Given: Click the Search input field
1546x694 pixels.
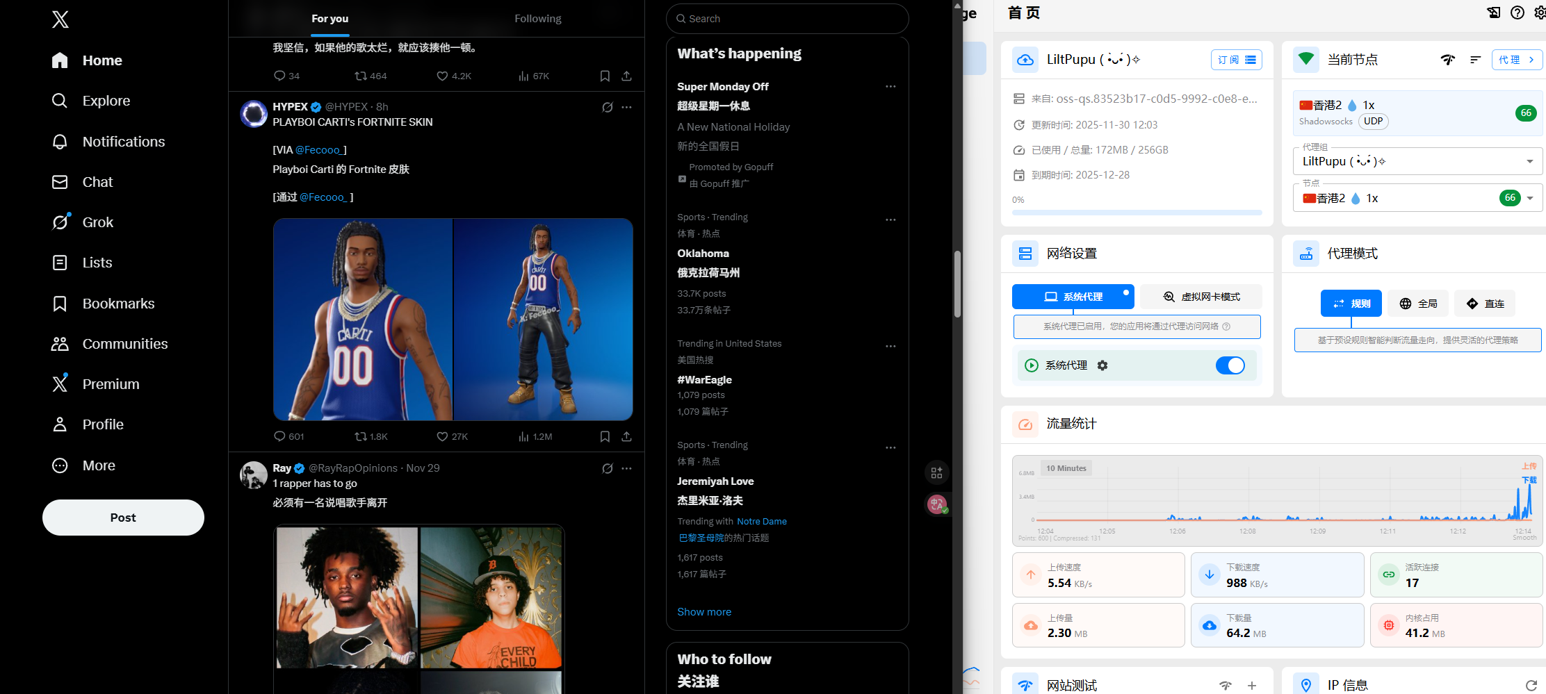Looking at the screenshot, I should coord(792,19).
